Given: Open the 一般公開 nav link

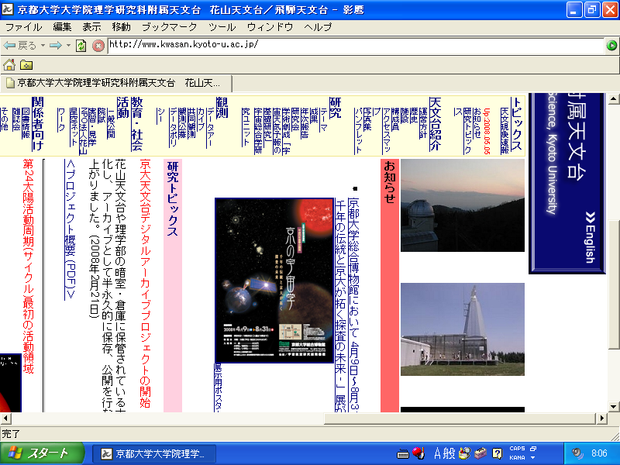Looking at the screenshot, I should point(111,122).
